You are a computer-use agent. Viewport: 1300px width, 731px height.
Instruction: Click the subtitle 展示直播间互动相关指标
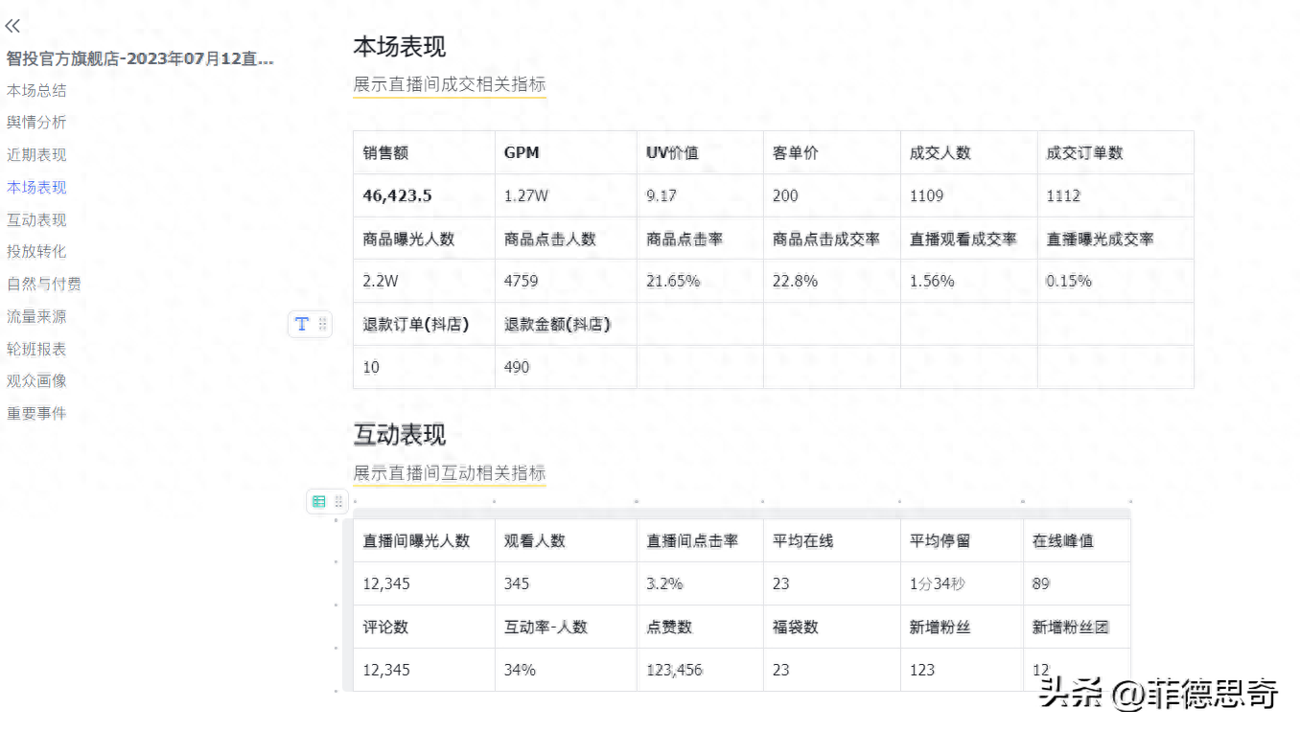click(x=450, y=472)
